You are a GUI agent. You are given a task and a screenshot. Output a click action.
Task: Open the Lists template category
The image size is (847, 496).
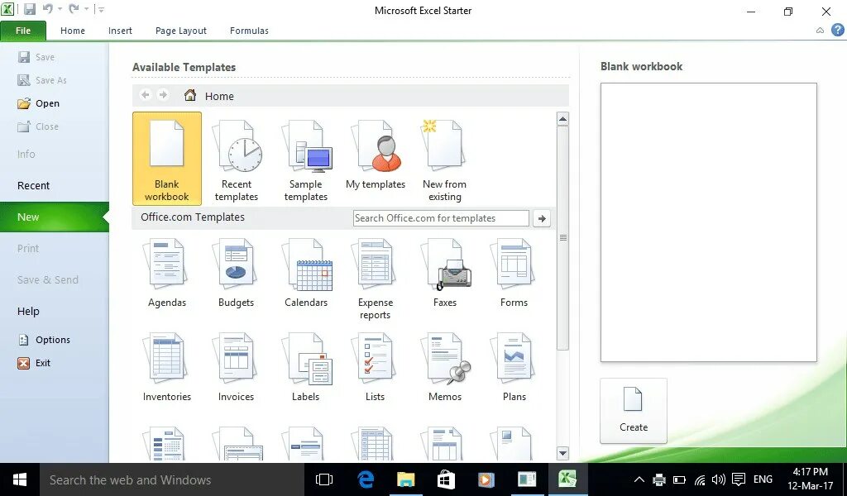(376, 368)
